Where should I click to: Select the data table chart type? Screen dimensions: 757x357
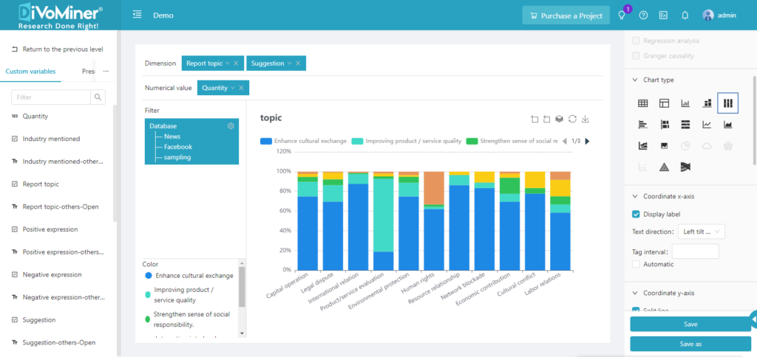pyautogui.click(x=642, y=103)
